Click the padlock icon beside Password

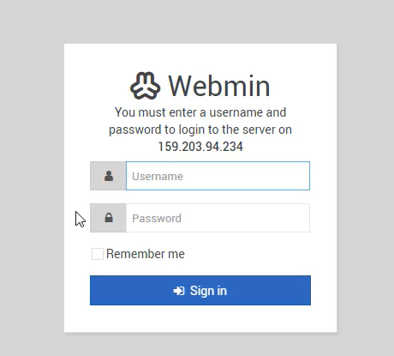[109, 218]
